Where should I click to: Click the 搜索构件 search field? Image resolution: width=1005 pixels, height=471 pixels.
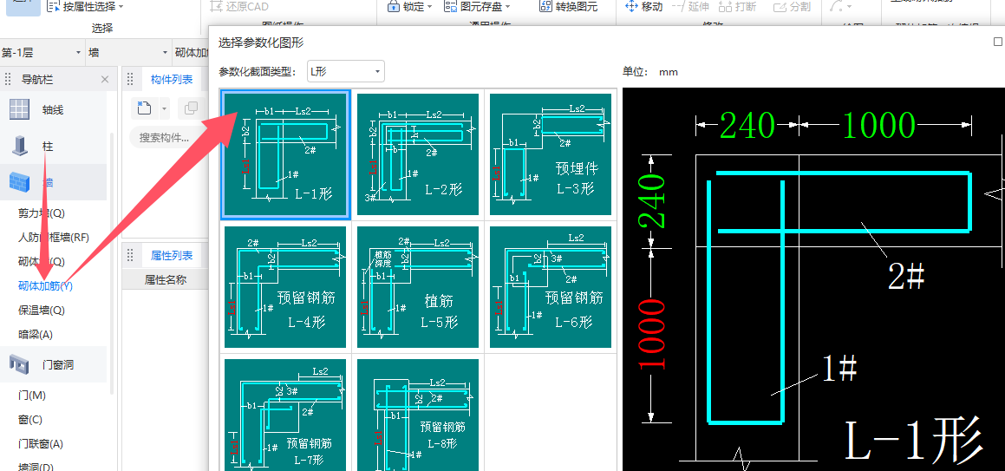coord(166,137)
